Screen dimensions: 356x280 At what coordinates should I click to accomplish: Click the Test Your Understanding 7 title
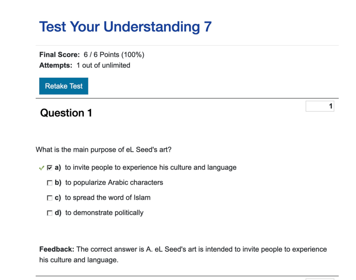125,27
